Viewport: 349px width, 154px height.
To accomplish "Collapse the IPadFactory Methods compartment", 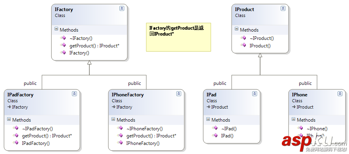I will [x=9, y=119].
